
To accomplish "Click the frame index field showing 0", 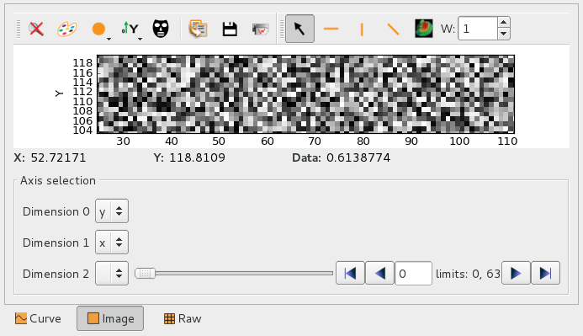I will [413, 274].
